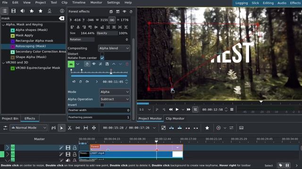Open the Monitor menu

pos(96,2)
